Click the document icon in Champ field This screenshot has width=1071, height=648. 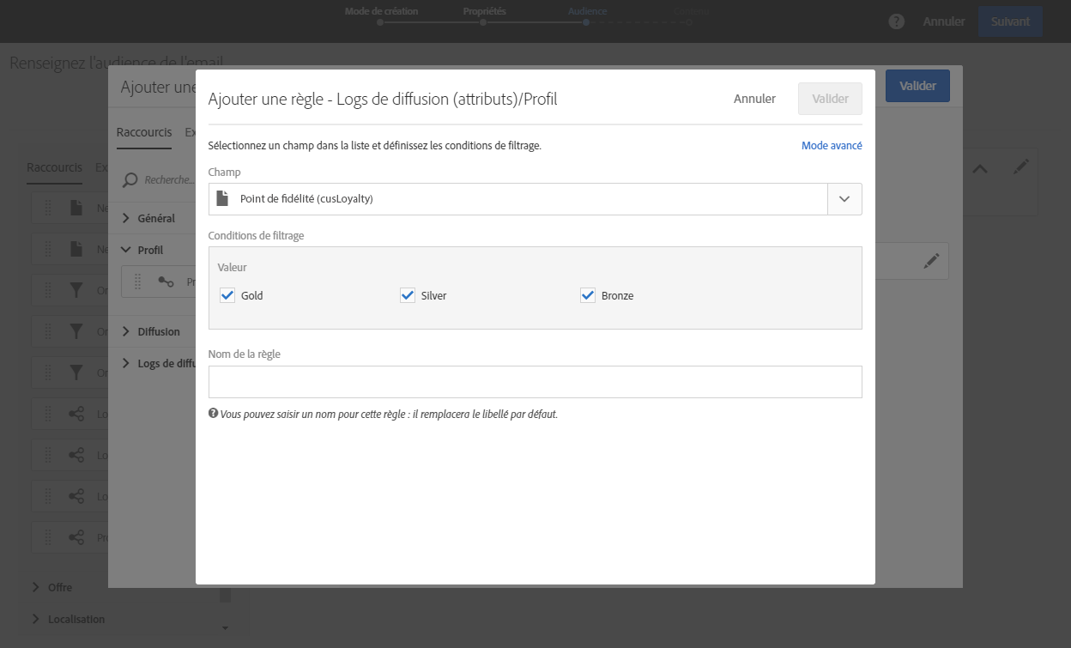[x=223, y=199]
